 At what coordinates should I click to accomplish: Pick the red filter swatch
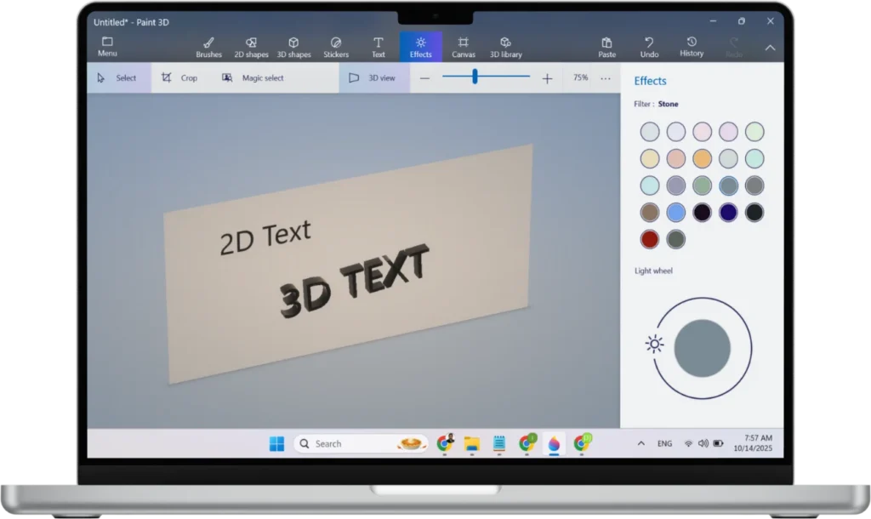[x=649, y=240]
